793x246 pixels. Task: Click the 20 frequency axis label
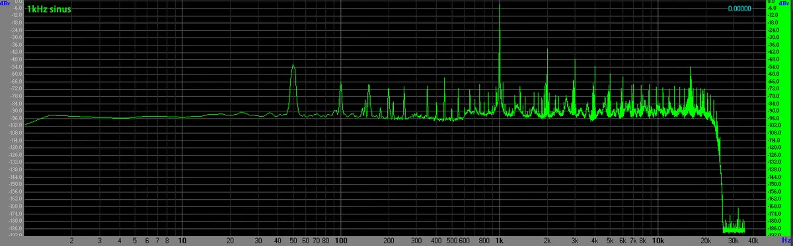pos(230,241)
